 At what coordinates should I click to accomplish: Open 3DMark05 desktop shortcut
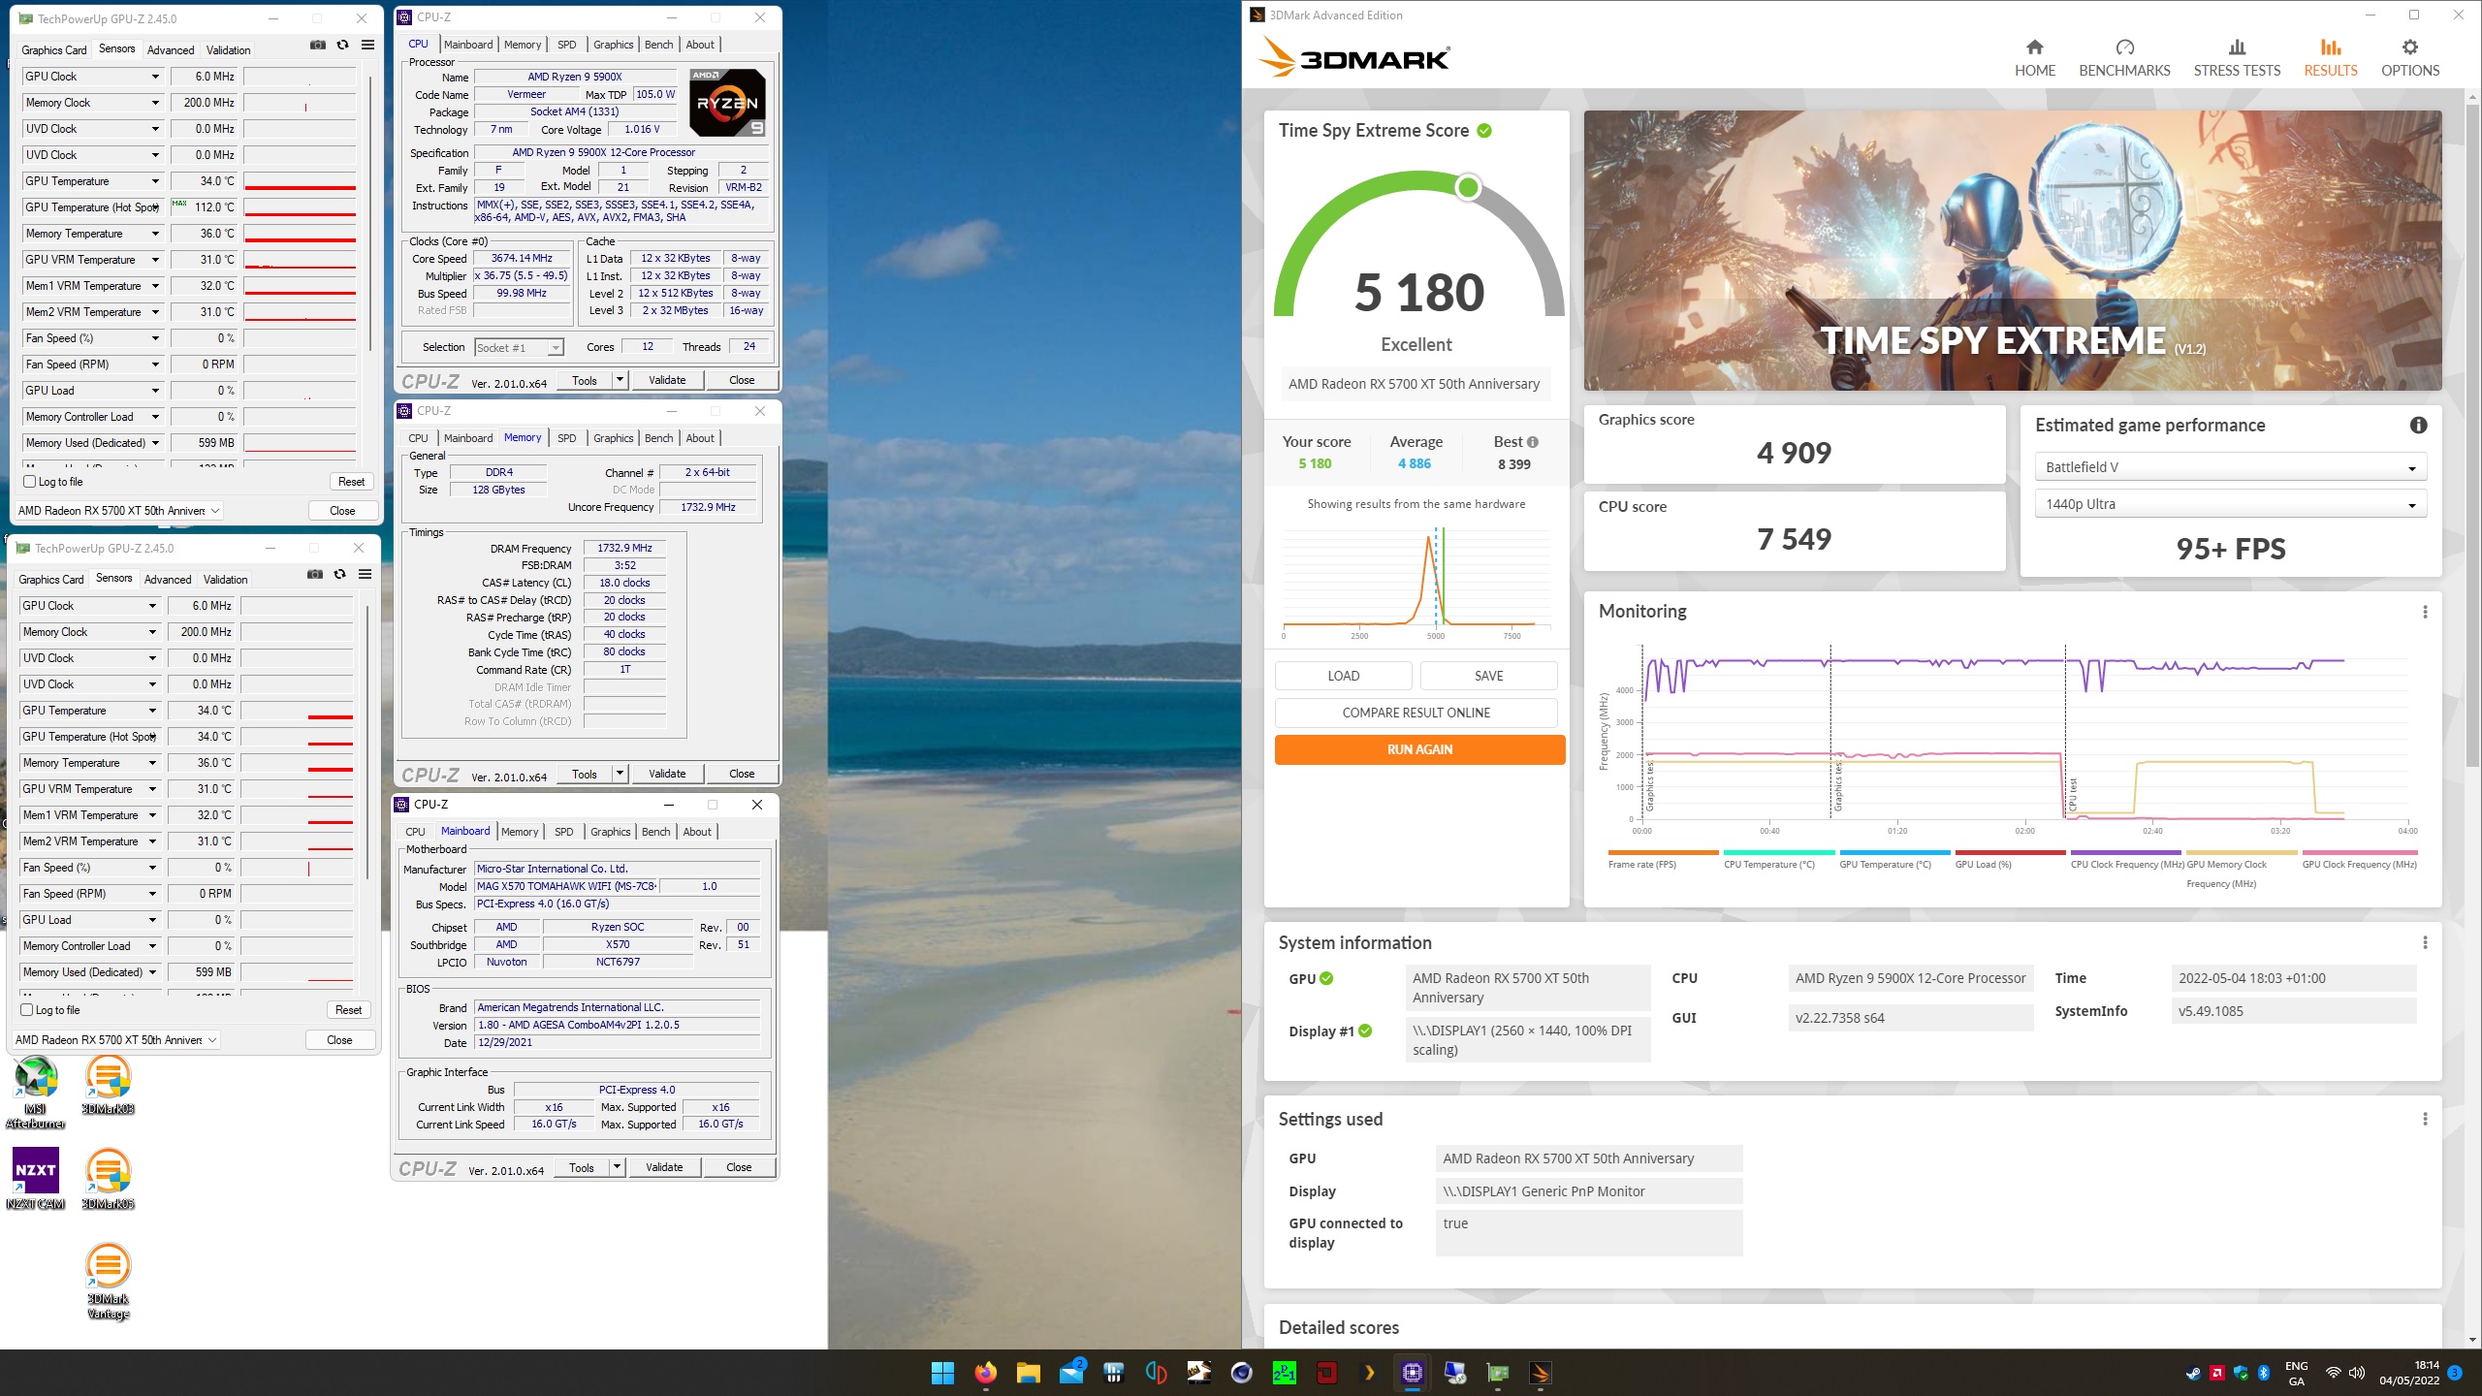tap(108, 1179)
